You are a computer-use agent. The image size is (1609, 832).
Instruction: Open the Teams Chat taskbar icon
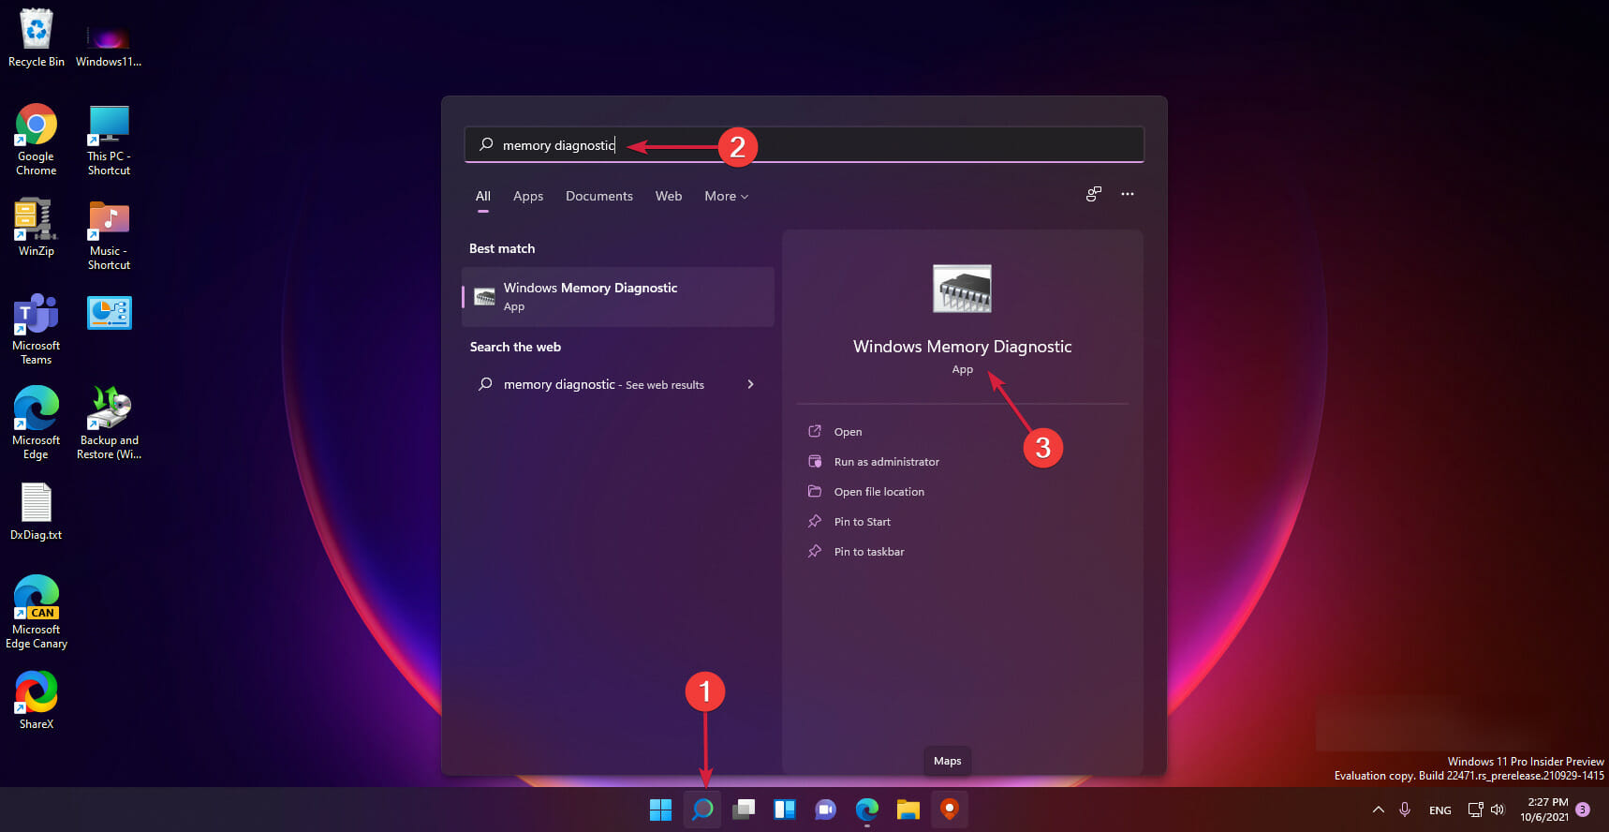pos(825,810)
